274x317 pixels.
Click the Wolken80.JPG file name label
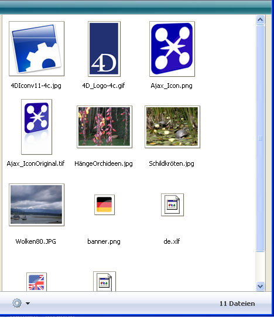tap(36, 241)
